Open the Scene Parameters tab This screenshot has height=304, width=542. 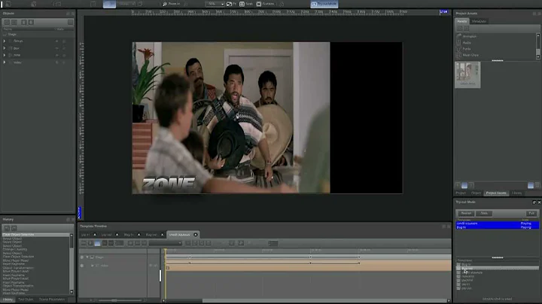pos(52,299)
